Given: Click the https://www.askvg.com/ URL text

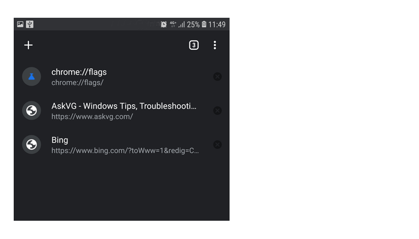Looking at the screenshot, I should coord(92,117).
